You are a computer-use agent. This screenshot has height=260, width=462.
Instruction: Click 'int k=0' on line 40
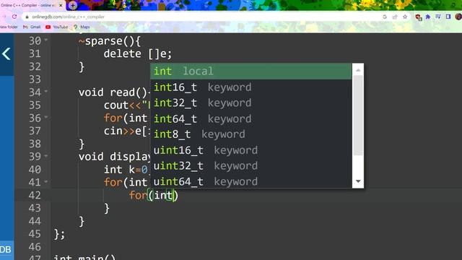point(126,170)
